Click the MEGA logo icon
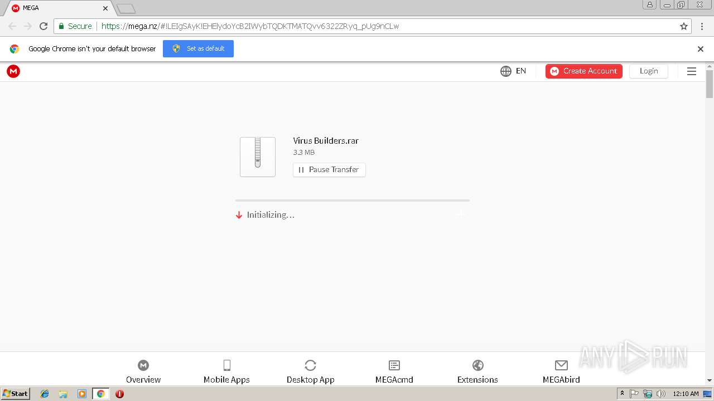The height and width of the screenshot is (401, 714). click(x=13, y=71)
